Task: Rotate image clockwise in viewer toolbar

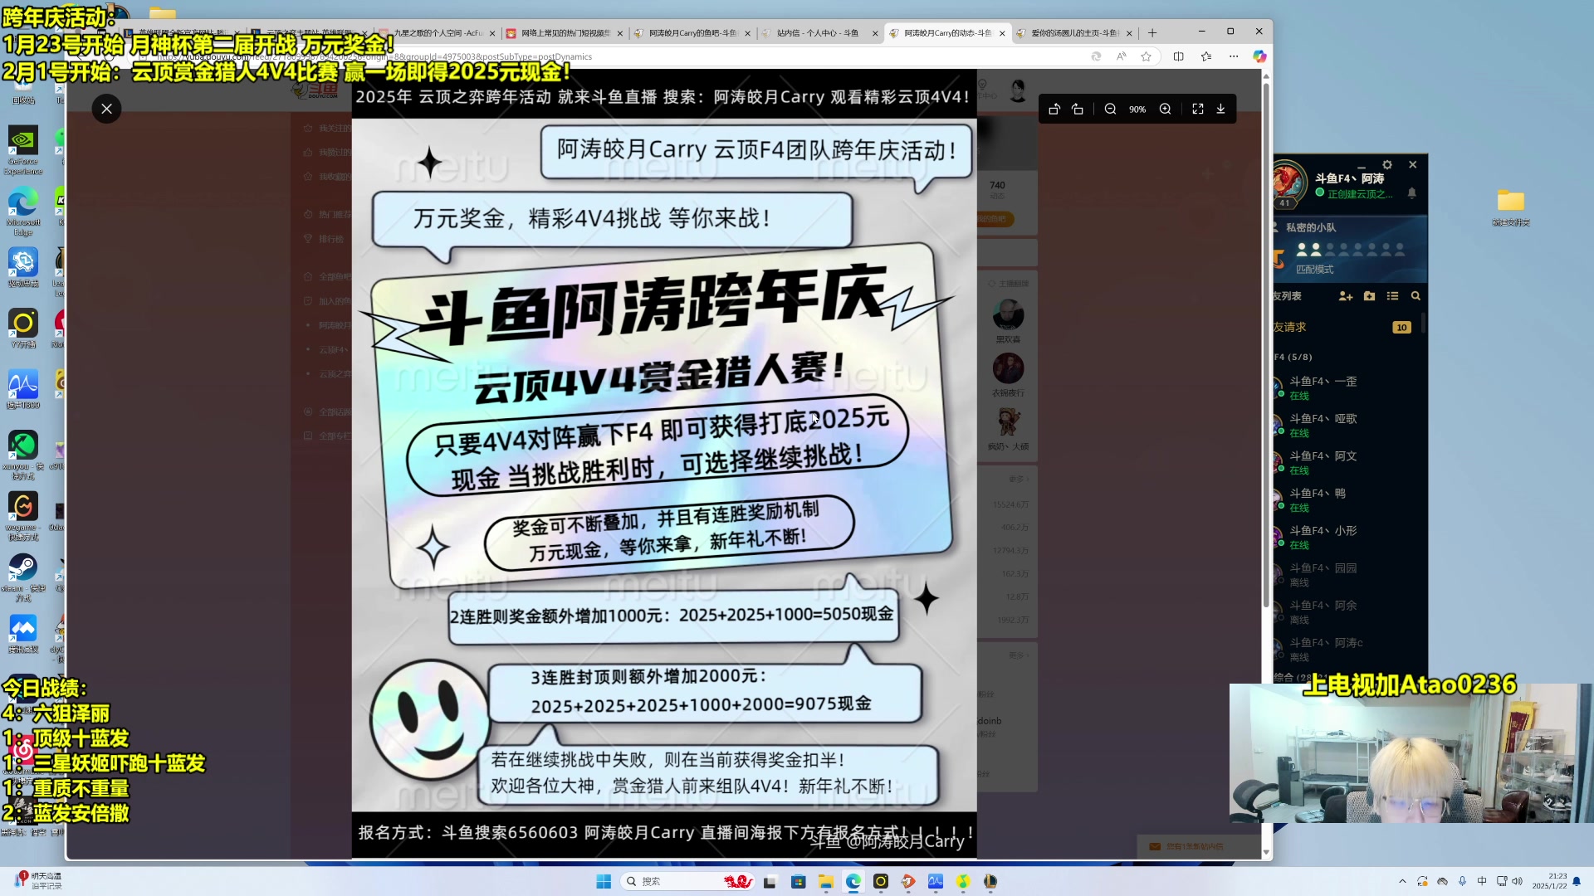Action: 1078,109
